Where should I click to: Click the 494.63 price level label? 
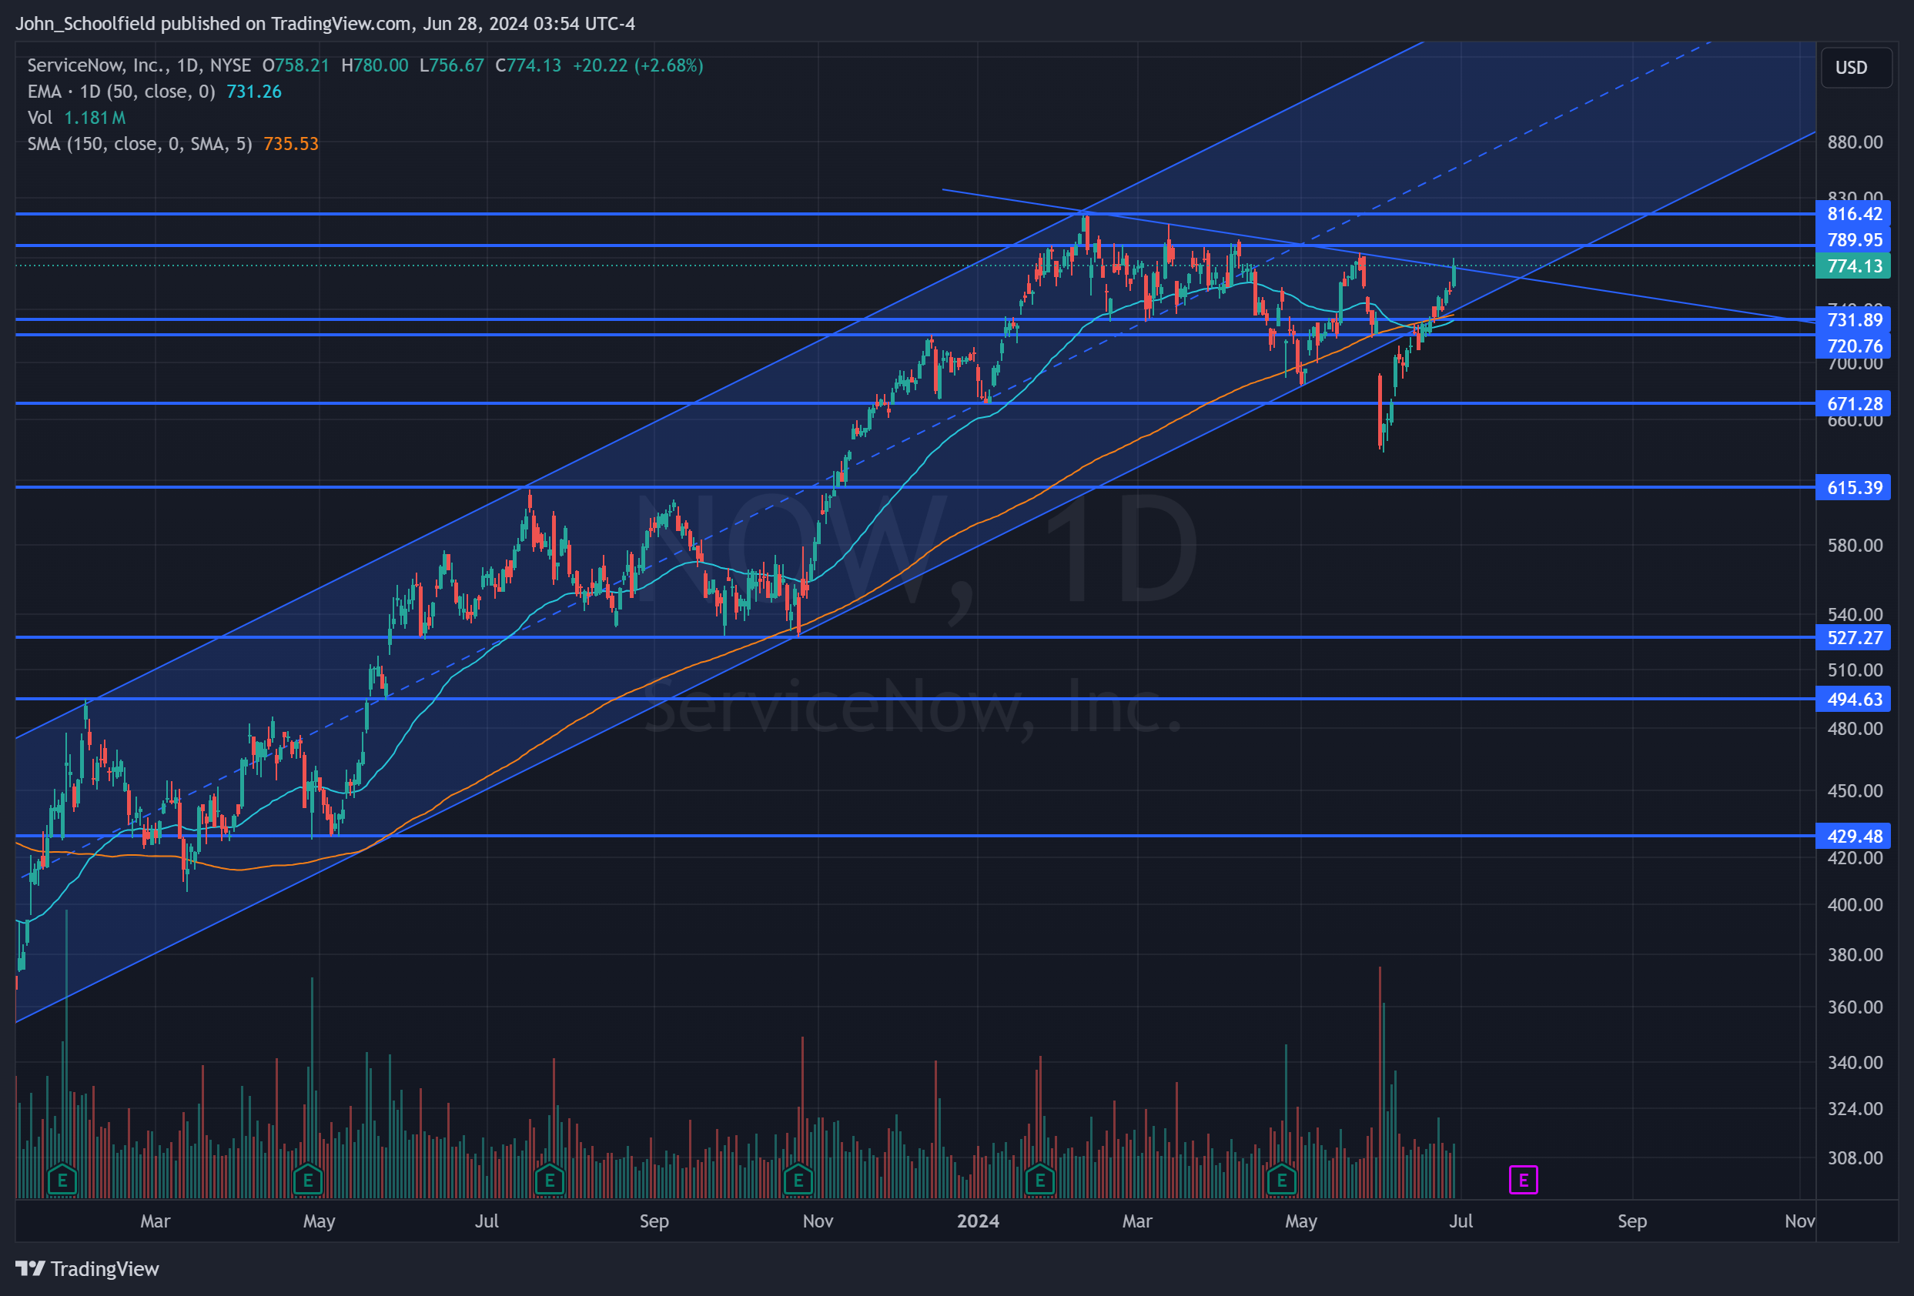(1853, 699)
